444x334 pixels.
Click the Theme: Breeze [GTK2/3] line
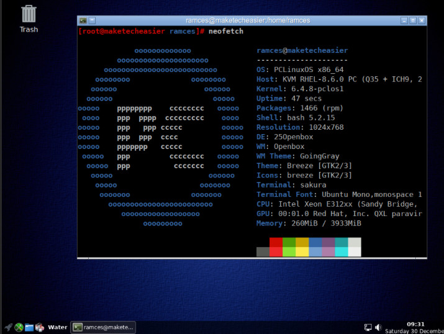304,166
